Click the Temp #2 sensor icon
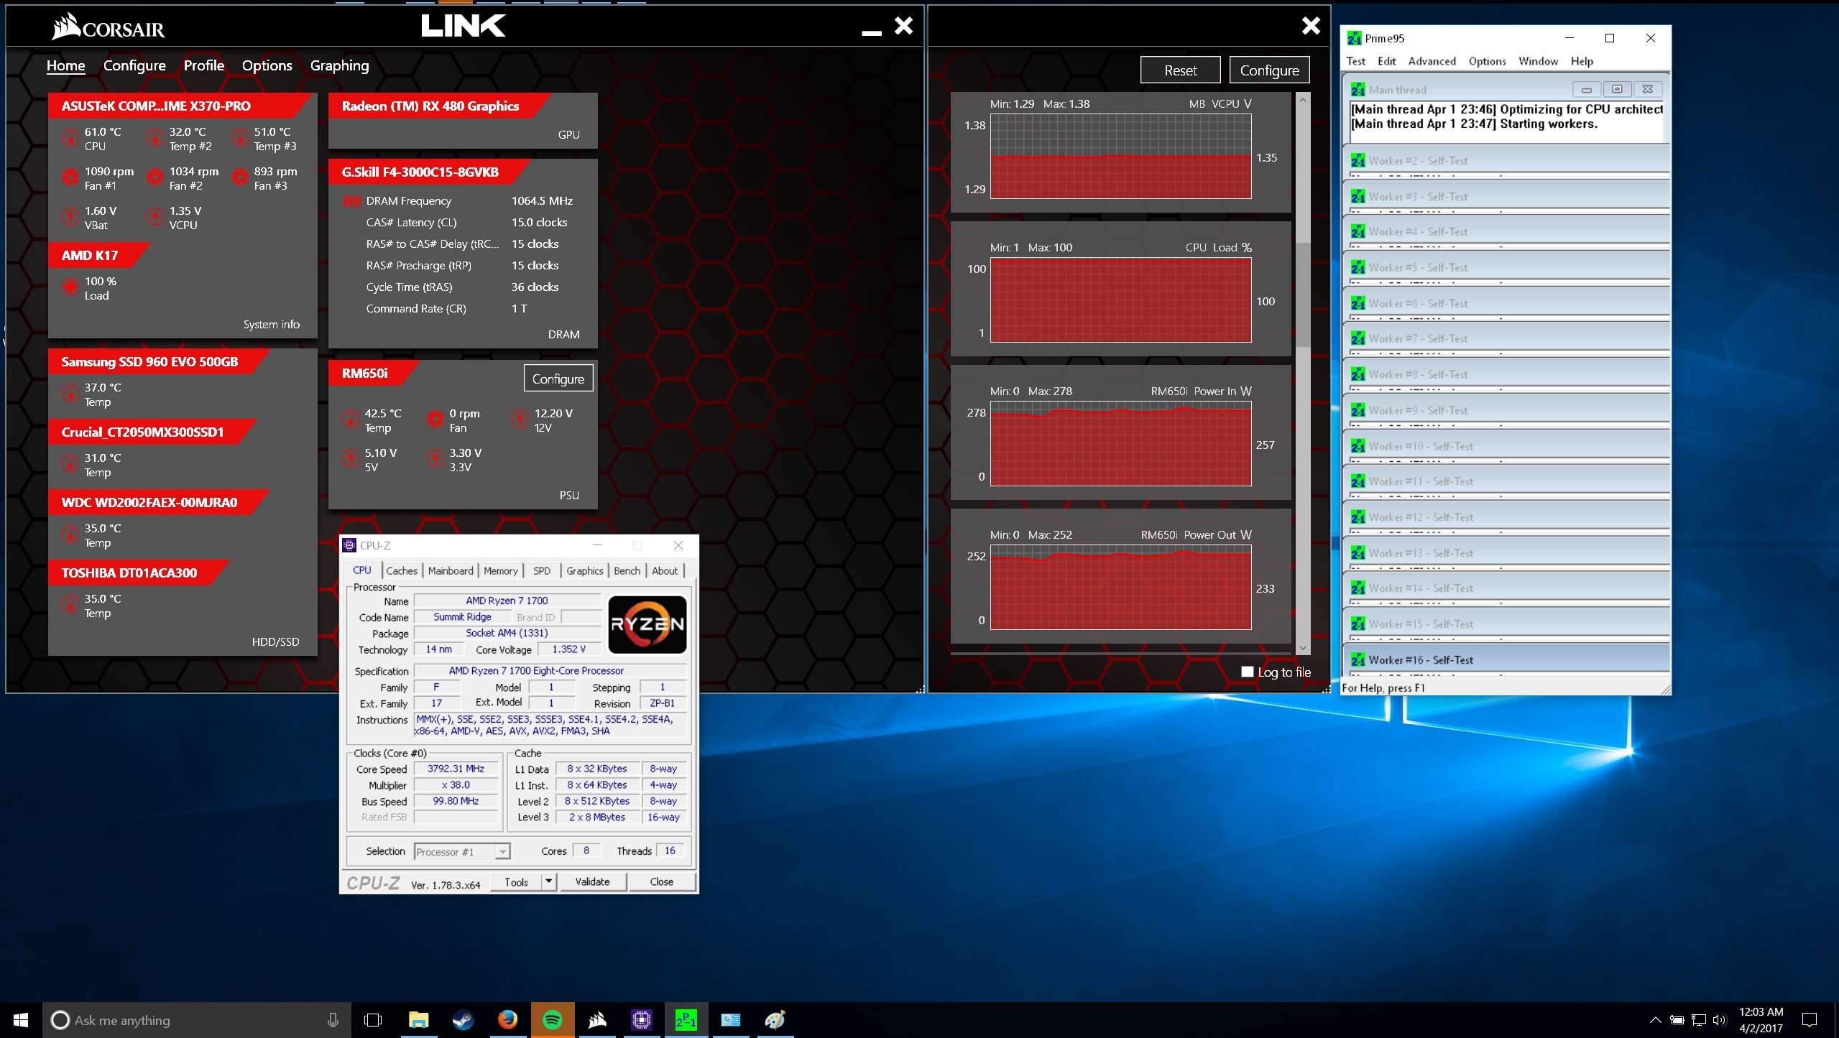 [x=155, y=138]
